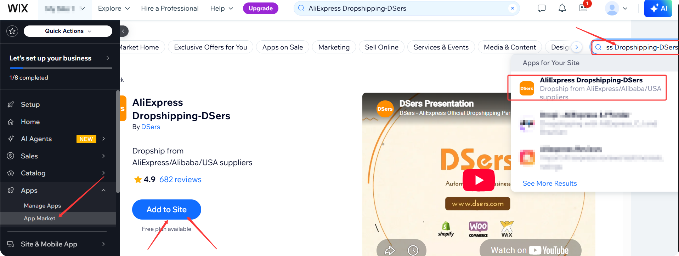Click the Home house icon
679x256 pixels.
11,122
